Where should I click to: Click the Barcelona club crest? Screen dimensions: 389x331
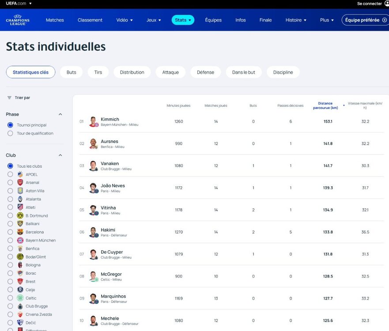20,232
